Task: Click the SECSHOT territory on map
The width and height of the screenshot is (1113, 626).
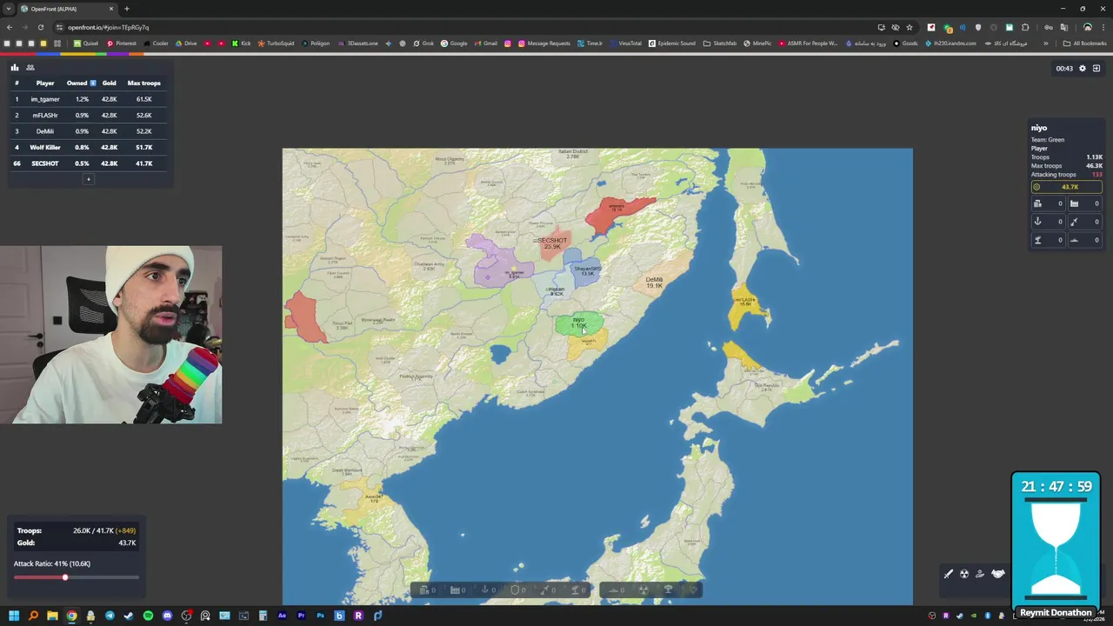Action: click(x=553, y=244)
